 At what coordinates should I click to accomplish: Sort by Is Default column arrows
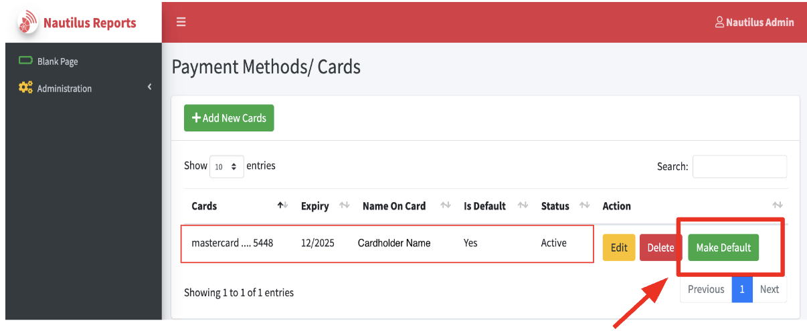[x=523, y=206]
